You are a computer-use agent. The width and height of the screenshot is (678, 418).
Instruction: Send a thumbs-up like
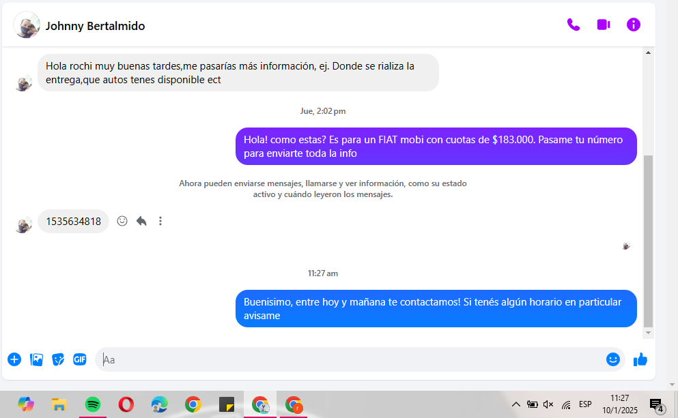[640, 359]
